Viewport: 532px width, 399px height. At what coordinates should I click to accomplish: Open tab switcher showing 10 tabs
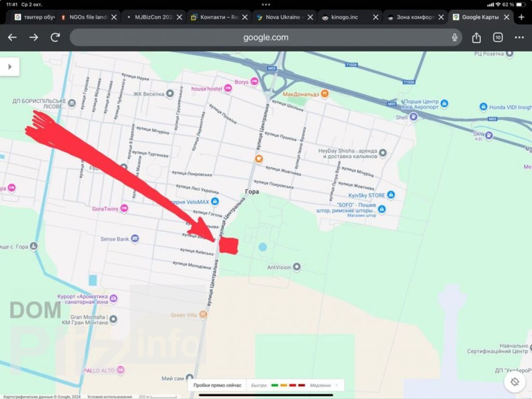(x=498, y=37)
